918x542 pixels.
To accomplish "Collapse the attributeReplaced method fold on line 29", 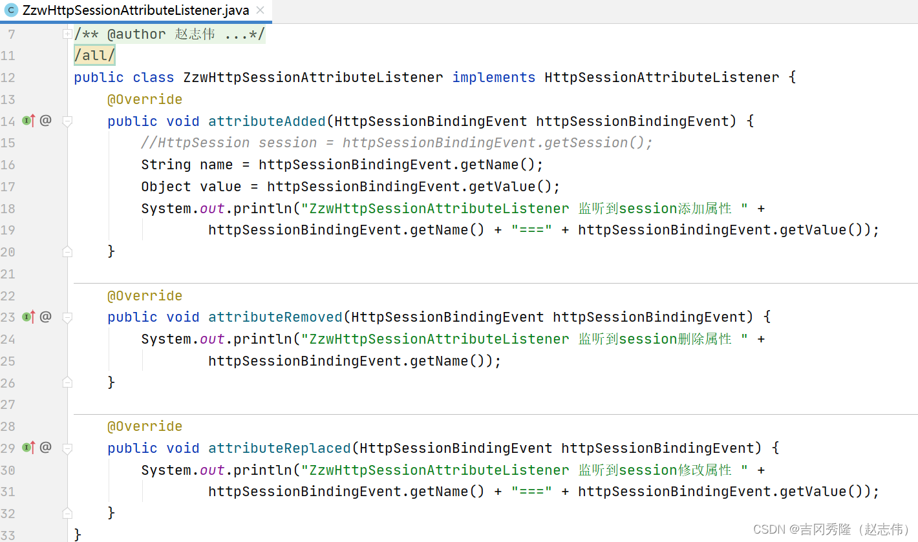I will click(x=67, y=448).
